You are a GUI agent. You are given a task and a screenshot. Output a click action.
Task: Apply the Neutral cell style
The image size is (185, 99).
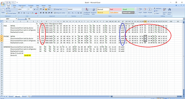point(103,13)
